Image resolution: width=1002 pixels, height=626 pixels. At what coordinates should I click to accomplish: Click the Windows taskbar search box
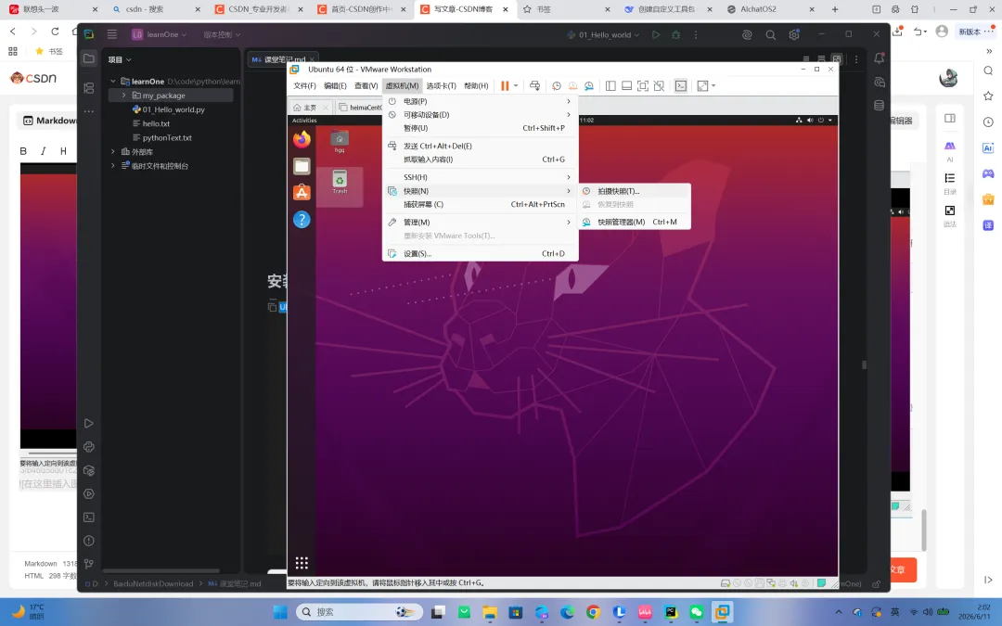[359, 612]
